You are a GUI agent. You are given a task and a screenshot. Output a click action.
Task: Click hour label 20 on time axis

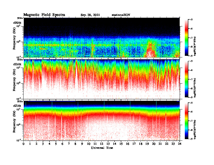[x=154, y=144]
